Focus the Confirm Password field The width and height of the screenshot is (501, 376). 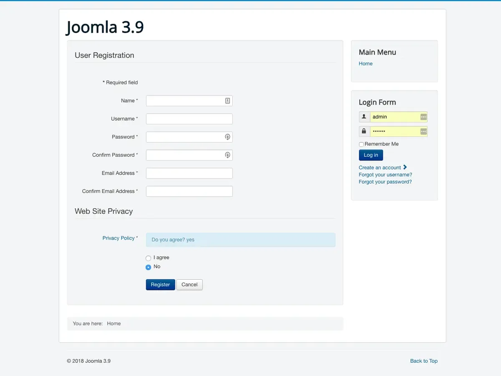[x=189, y=155]
